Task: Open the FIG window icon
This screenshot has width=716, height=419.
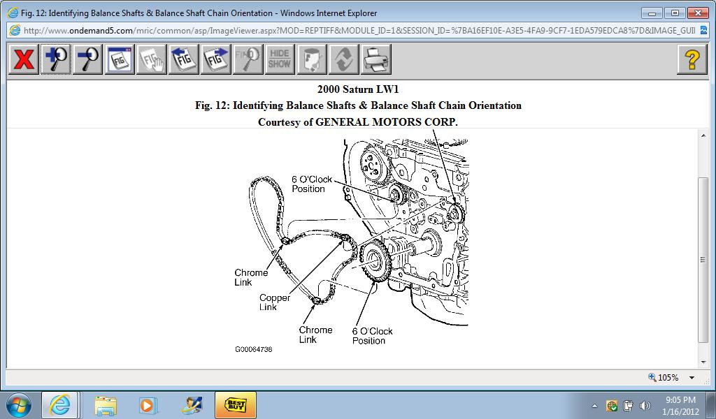Action: point(120,59)
